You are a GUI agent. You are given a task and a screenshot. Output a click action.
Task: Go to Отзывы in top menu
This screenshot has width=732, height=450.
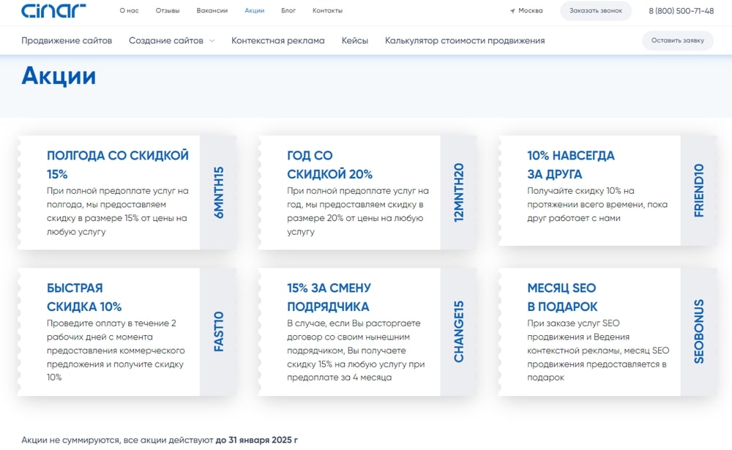click(168, 11)
